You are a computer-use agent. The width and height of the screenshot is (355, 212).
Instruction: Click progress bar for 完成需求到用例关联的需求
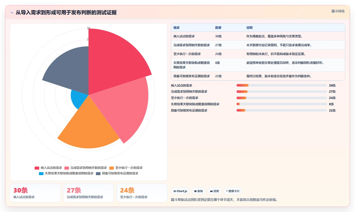[x=282, y=92]
